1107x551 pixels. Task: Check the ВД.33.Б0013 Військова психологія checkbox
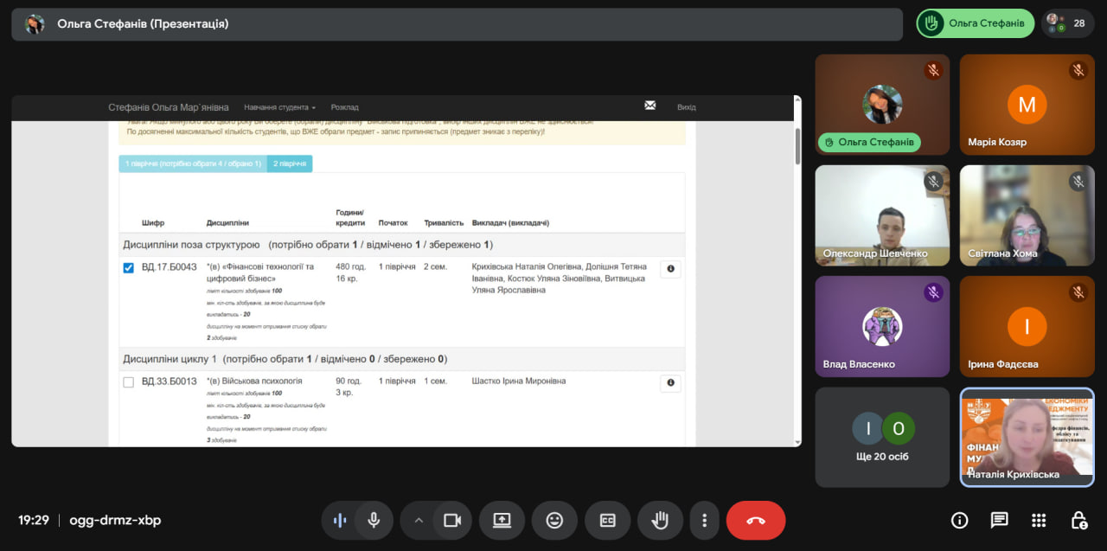(x=128, y=382)
